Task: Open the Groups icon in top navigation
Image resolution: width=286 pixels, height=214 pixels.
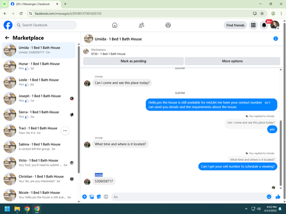Action: (x=168, y=25)
